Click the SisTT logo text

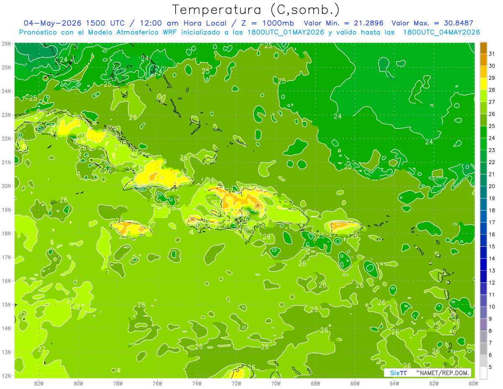pos(398,373)
